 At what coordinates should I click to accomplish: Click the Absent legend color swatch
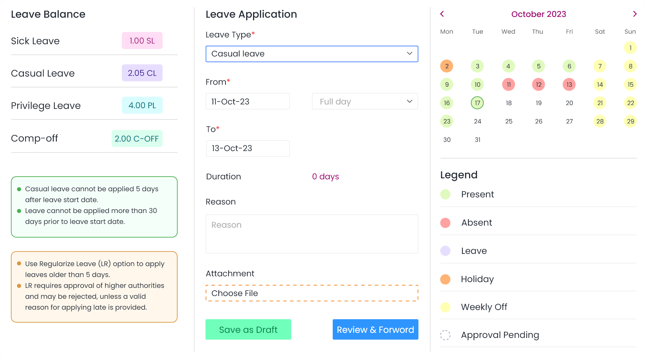click(445, 223)
